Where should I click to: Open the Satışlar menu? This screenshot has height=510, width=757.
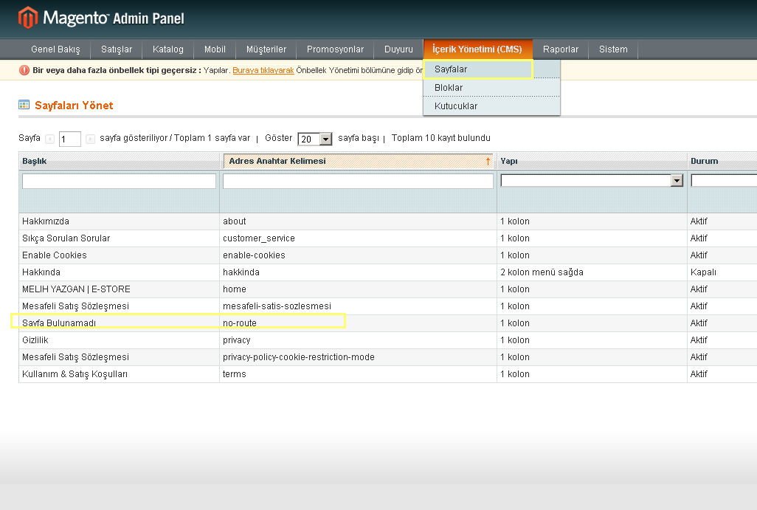pos(117,49)
